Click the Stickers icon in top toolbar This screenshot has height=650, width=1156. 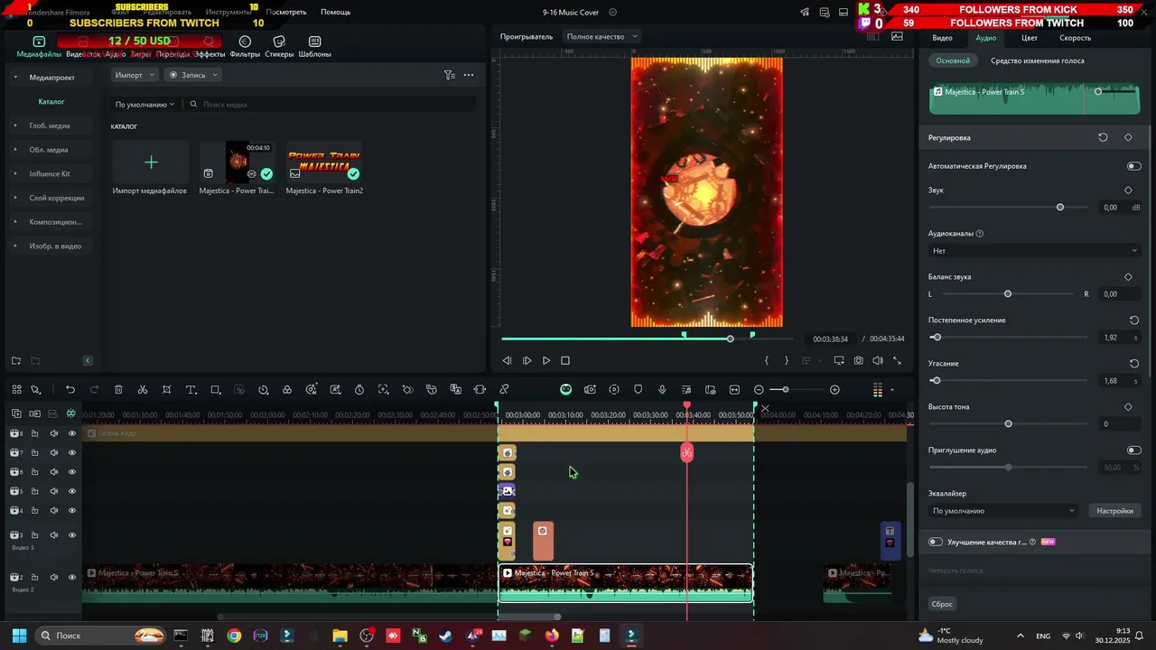pyautogui.click(x=279, y=46)
